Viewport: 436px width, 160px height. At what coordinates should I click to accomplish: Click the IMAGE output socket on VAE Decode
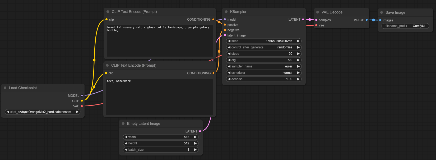367,20
